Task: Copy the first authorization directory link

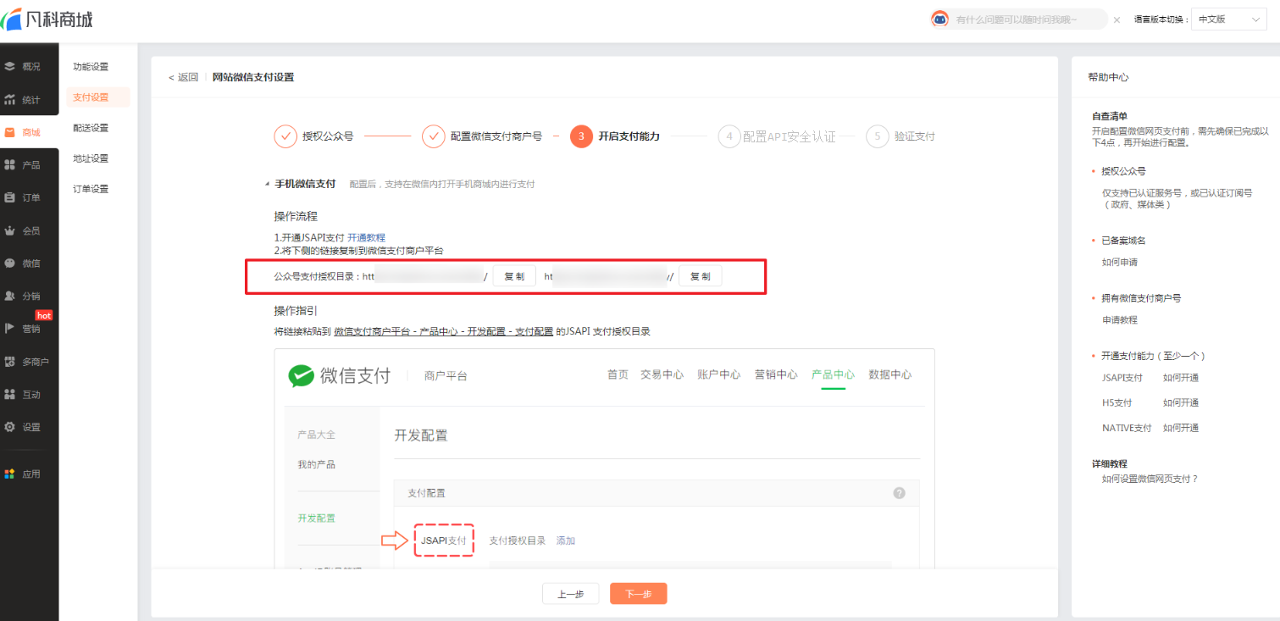Action: click(514, 276)
